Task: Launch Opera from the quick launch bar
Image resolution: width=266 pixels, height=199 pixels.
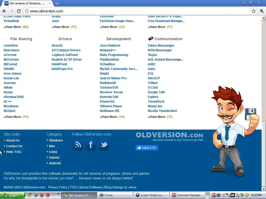Action: tap(48, 195)
